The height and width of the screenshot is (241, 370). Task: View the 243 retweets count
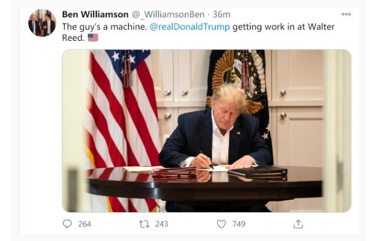point(162,224)
